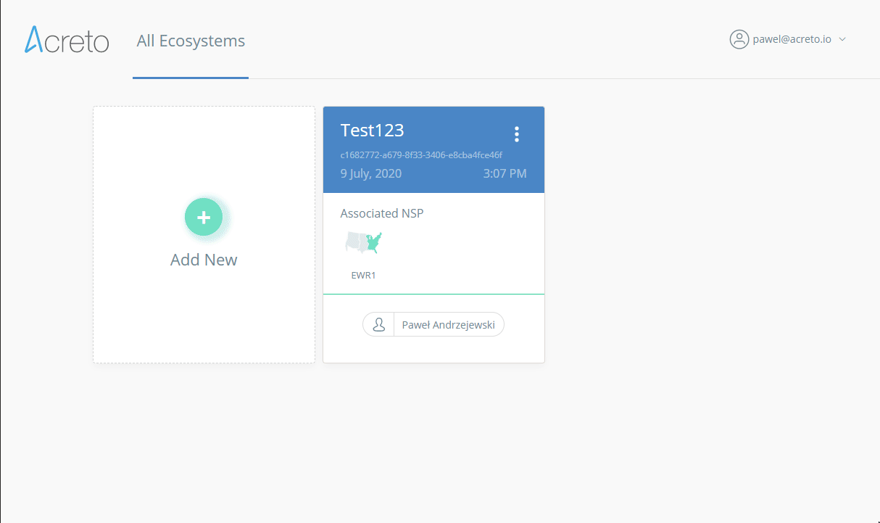Click the 3:07 PM timestamp

pos(505,173)
